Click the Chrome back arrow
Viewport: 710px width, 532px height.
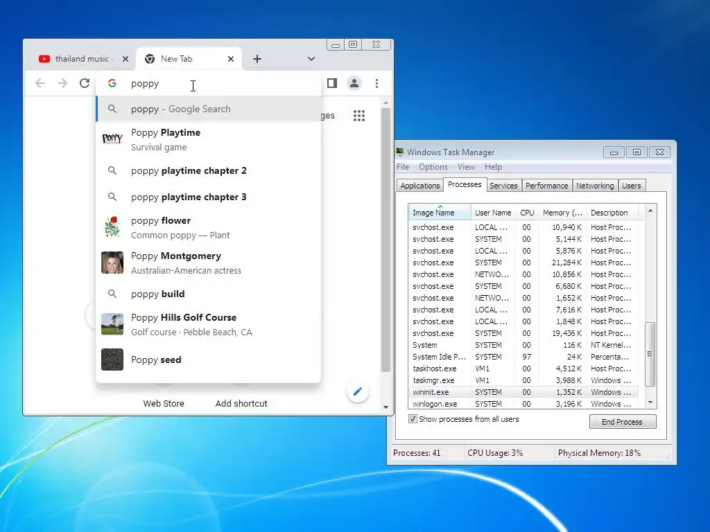point(40,83)
